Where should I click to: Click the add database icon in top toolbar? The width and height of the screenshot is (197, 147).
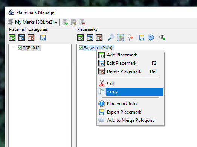(65, 22)
